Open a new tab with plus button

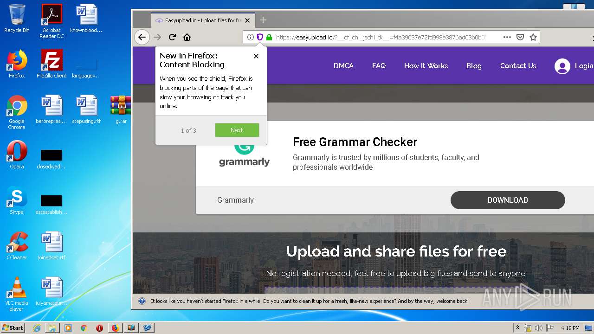click(263, 20)
